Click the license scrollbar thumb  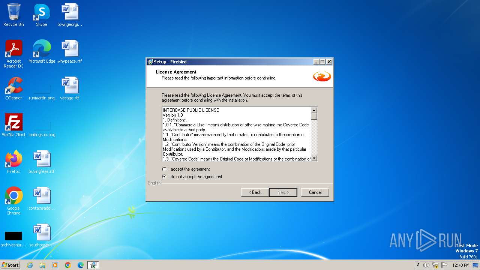coord(314,116)
